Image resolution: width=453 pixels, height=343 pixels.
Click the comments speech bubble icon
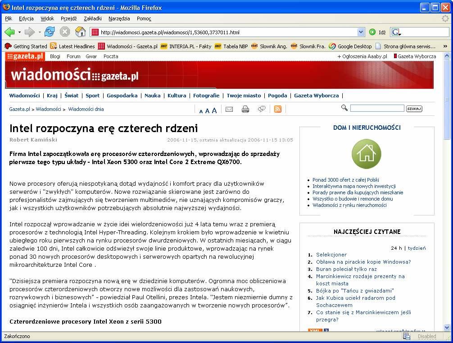262,109
